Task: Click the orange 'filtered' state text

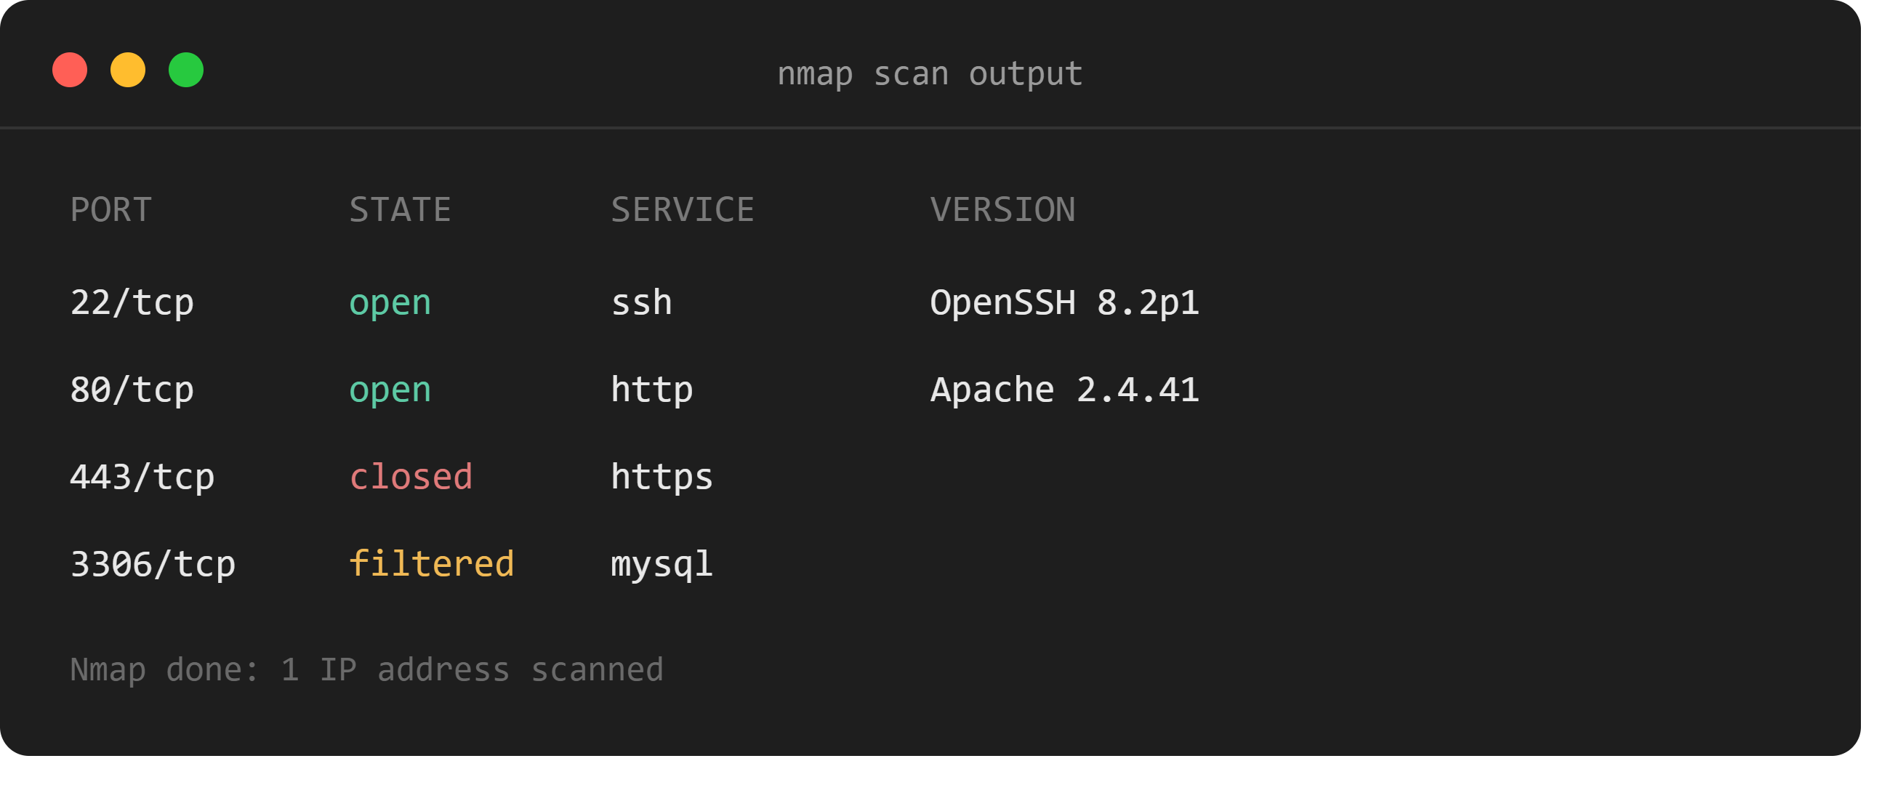Action: 431,564
